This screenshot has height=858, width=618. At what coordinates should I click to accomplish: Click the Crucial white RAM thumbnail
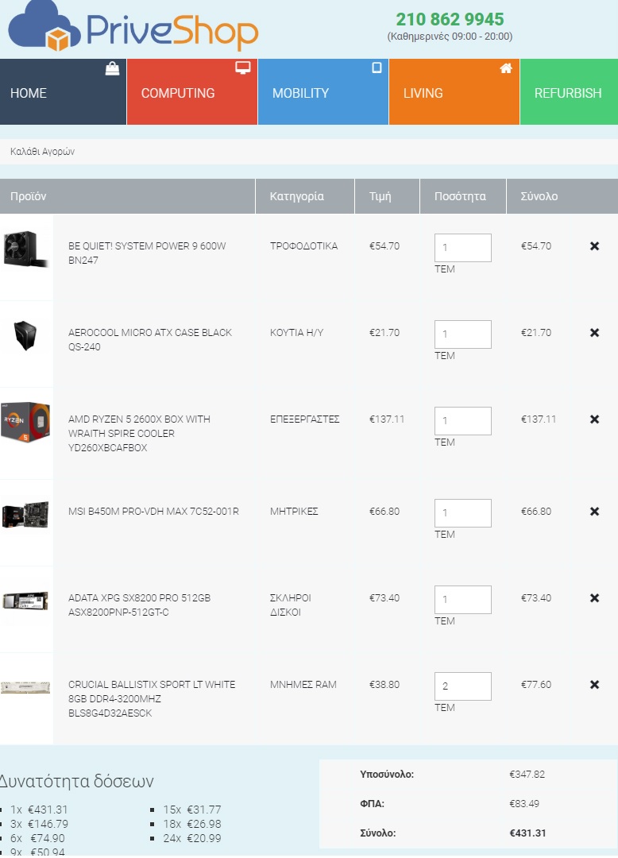pyautogui.click(x=25, y=687)
